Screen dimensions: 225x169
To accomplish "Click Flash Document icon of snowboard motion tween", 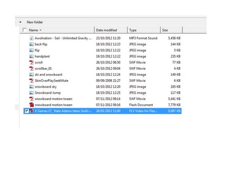I will coord(31,105).
